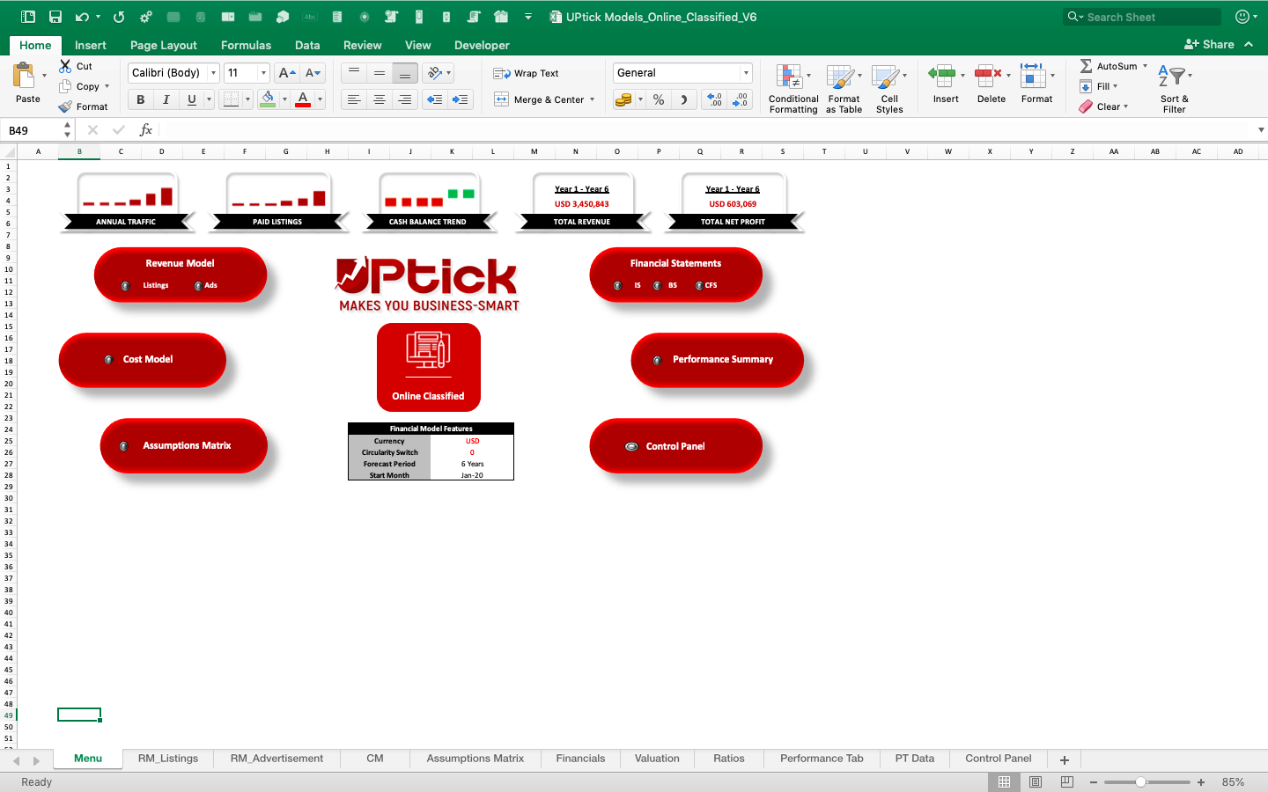
Task: Open Conditional Formatting
Action: pyautogui.click(x=792, y=88)
